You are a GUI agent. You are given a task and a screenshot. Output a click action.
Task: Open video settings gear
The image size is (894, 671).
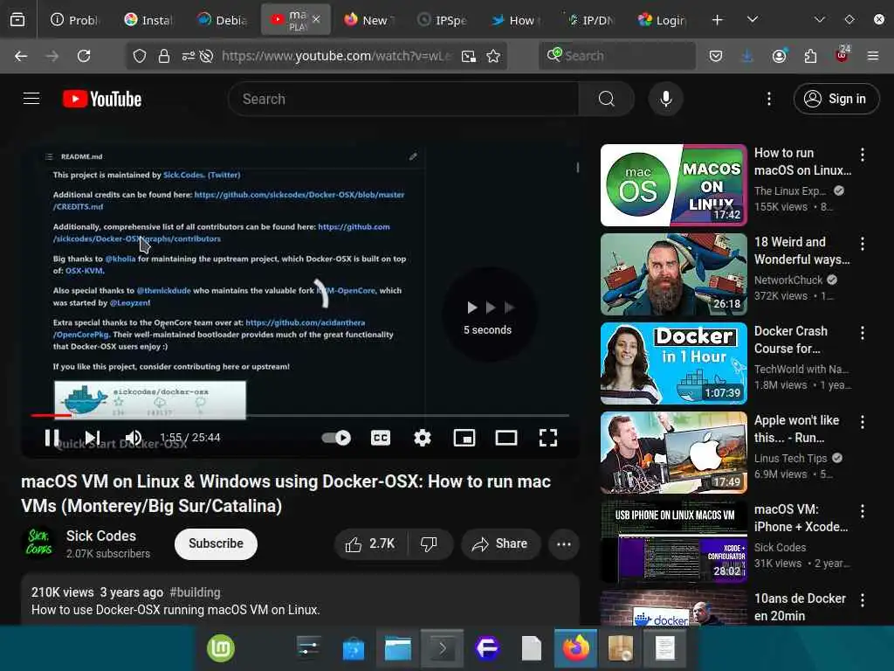tap(423, 438)
